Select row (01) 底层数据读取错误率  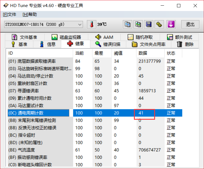click(95, 61)
